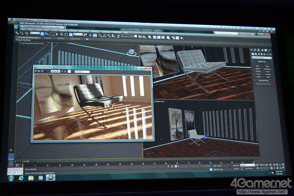Toggle Window/Crossing selection mode
Image resolution: width=294 pixels, height=196 pixels.
[x=56, y=34]
